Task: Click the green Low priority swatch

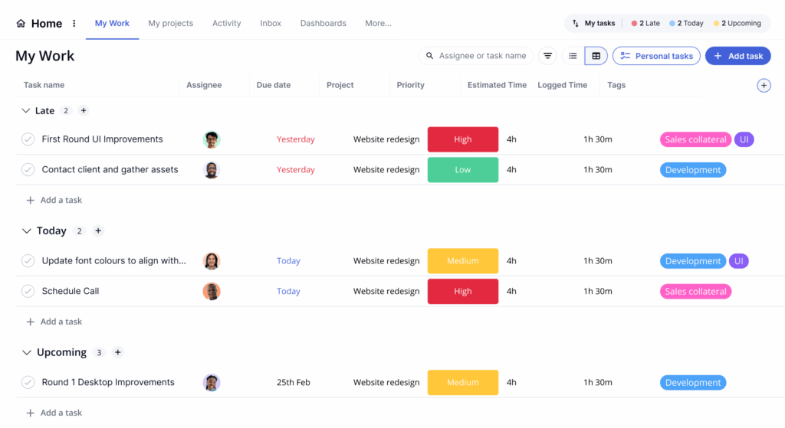Action: coord(462,170)
